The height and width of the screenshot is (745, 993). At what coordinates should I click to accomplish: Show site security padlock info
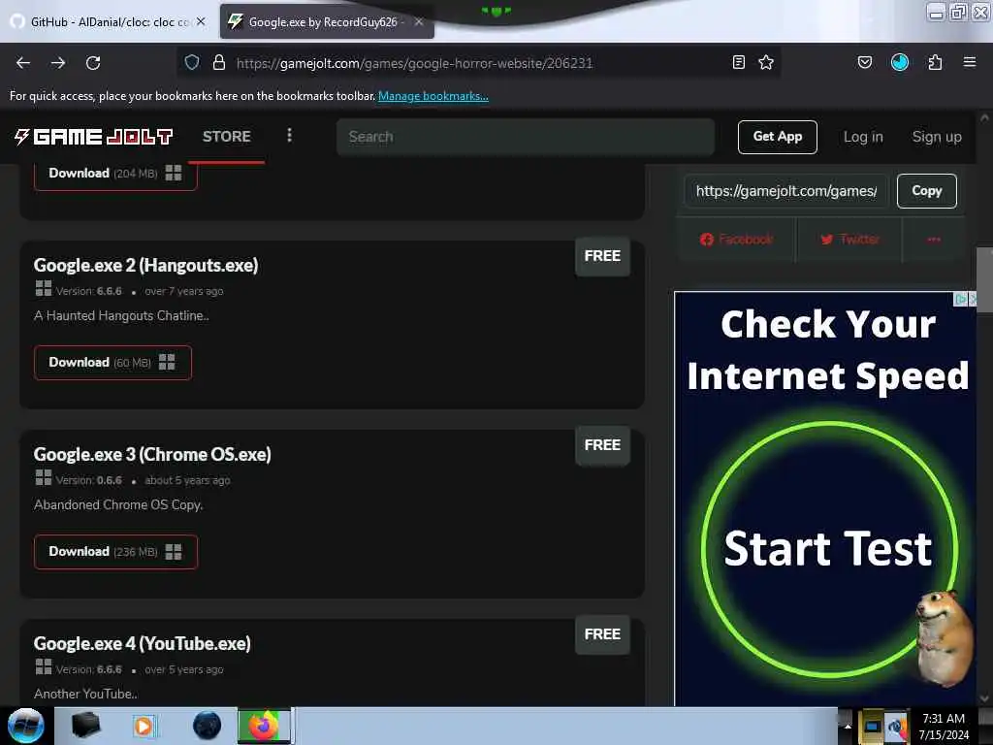point(219,63)
